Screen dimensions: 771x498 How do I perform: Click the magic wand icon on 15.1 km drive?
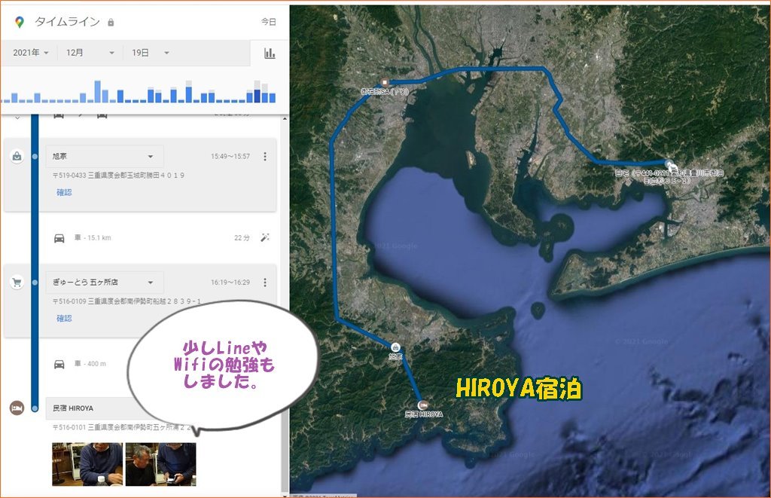(264, 237)
